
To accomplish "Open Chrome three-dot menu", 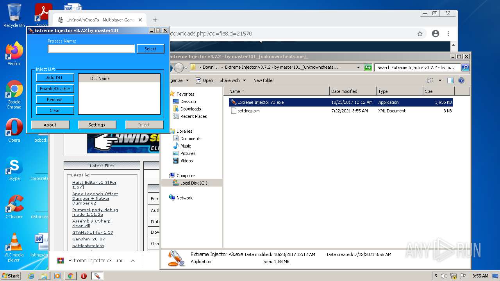I will point(448,34).
